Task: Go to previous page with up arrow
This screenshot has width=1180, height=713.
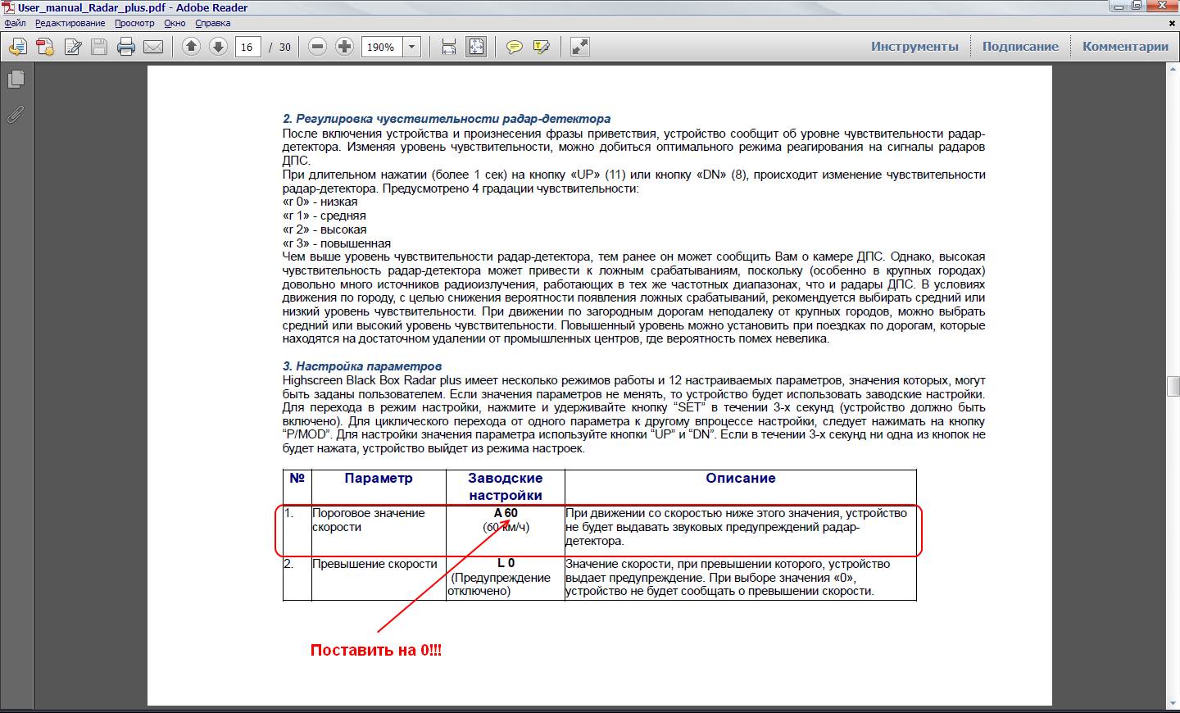Action: point(191,47)
